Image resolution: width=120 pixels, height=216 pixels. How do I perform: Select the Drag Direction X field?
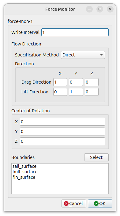[x=60, y=82]
